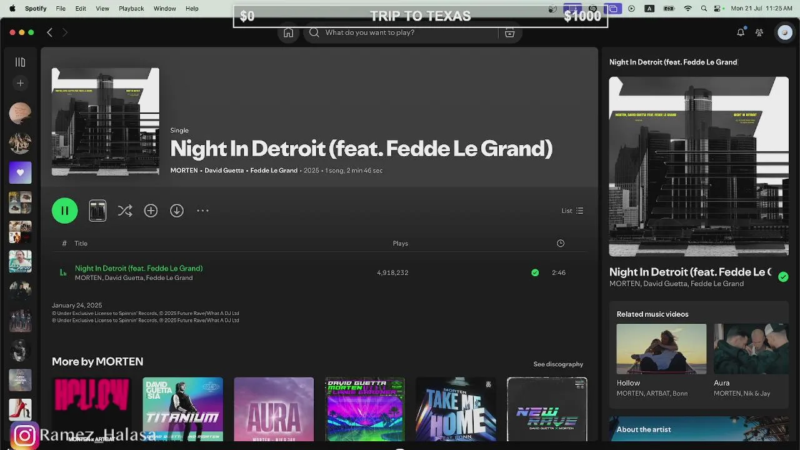800x450 pixels.
Task: Open the Help menu
Action: pyautogui.click(x=192, y=8)
